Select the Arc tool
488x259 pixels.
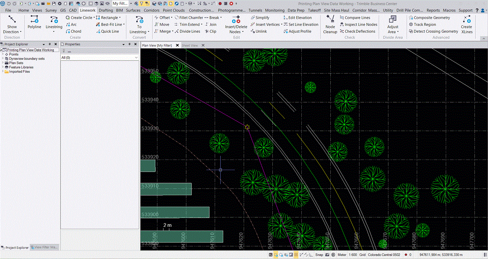pos(71,24)
